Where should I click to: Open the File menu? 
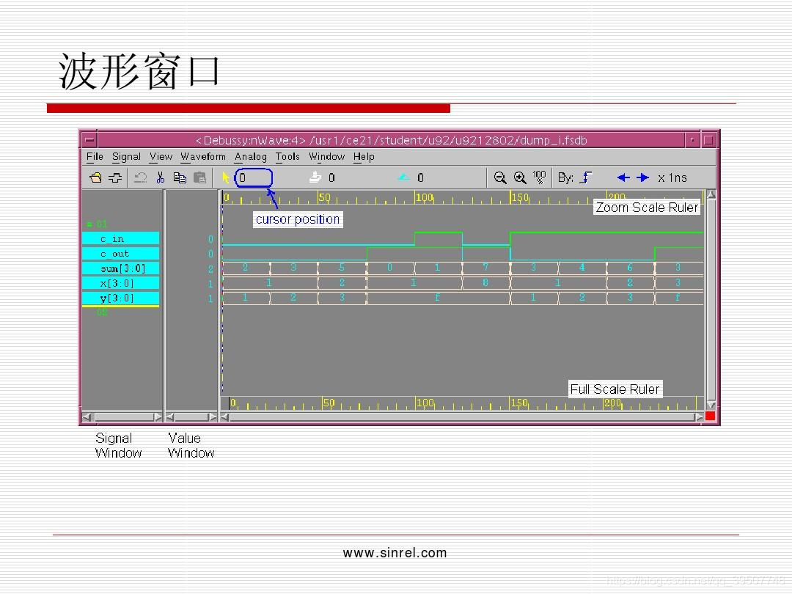[x=95, y=157]
